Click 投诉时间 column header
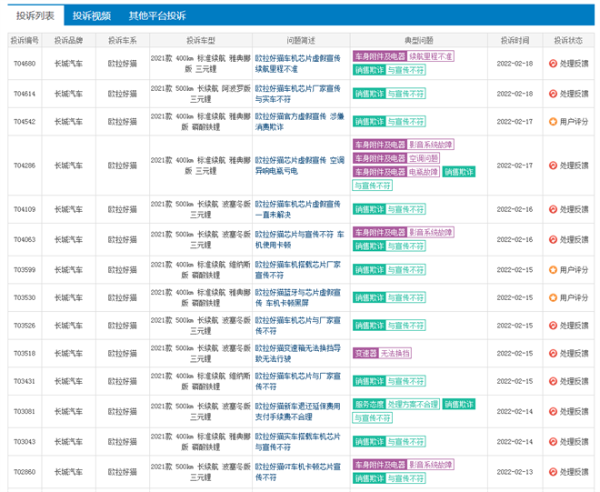Image resolution: width=600 pixels, height=492 pixels. 515,41
